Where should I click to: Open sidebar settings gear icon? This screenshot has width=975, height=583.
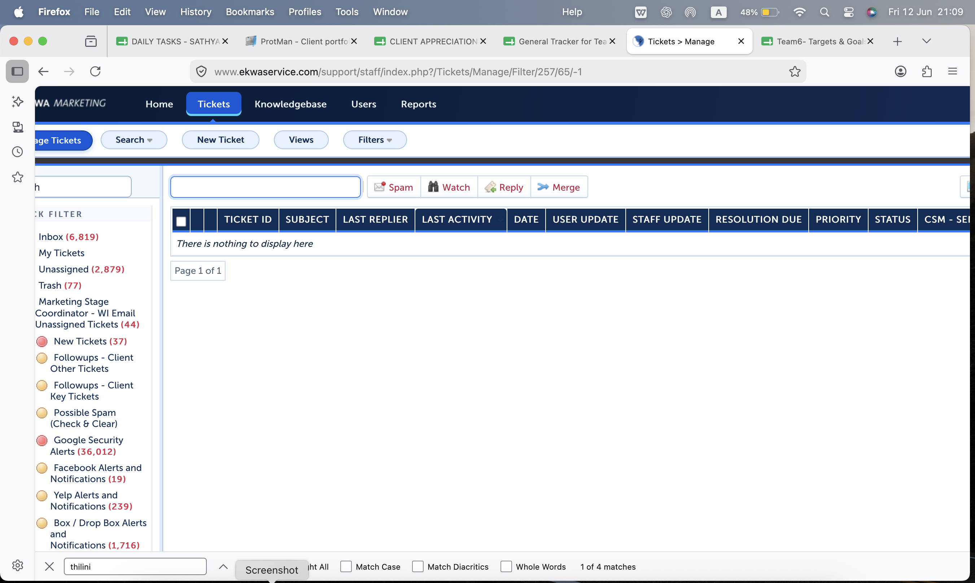pos(17,565)
